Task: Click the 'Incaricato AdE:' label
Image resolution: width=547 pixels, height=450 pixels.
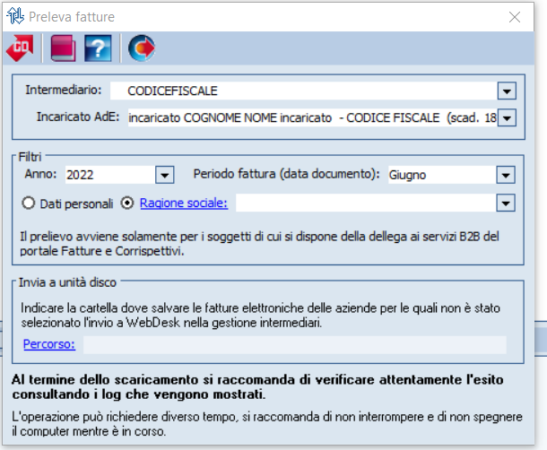Action: 78,117
